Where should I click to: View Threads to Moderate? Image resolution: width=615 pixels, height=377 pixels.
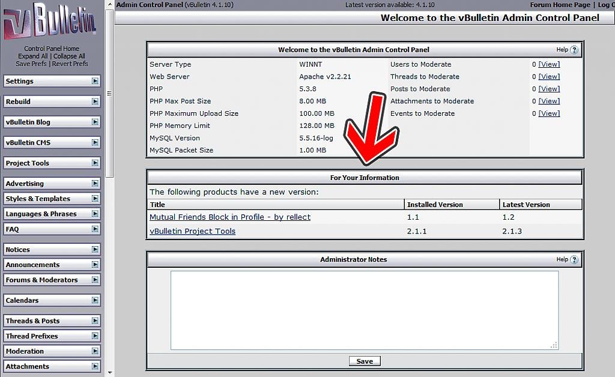[x=549, y=76]
